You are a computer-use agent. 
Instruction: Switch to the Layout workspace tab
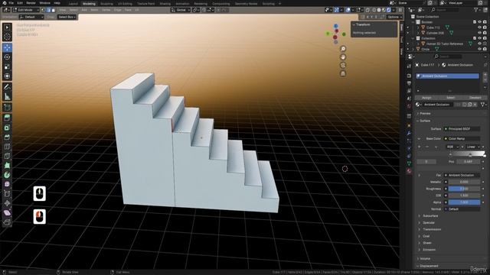[73, 4]
